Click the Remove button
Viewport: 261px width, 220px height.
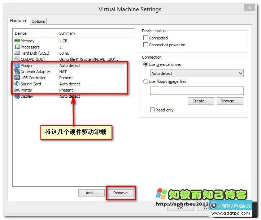point(121,193)
